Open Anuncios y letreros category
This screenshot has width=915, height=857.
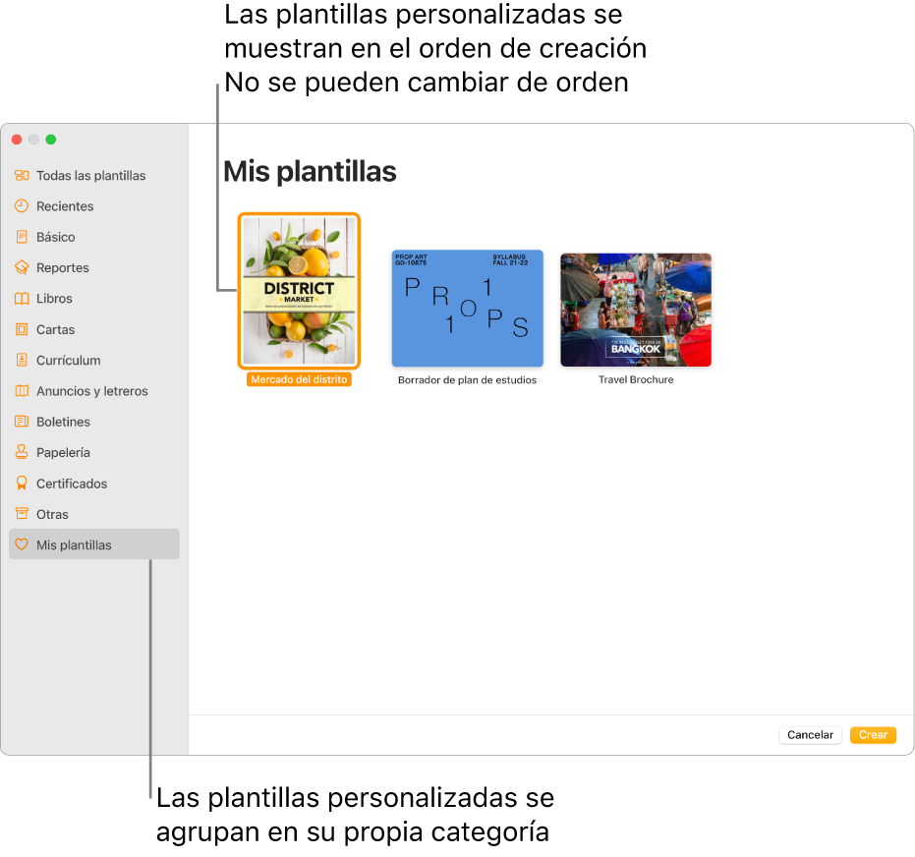click(x=92, y=391)
